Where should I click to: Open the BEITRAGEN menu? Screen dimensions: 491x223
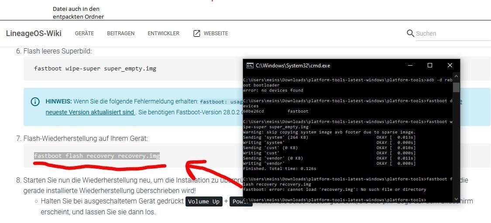pyautogui.click(x=121, y=33)
